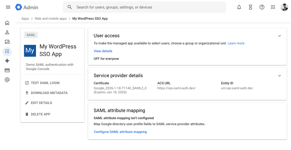Click the Service provider details heading

118,76
